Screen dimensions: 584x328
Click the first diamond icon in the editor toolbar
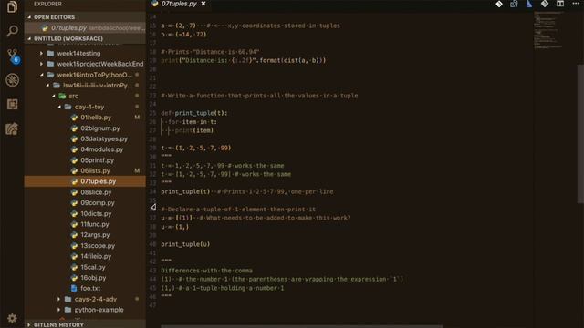tap(499, 4)
